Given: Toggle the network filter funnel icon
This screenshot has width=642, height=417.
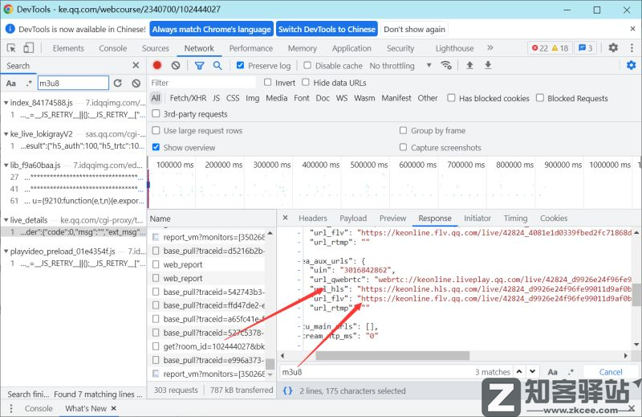Looking at the screenshot, I should click(x=200, y=66).
